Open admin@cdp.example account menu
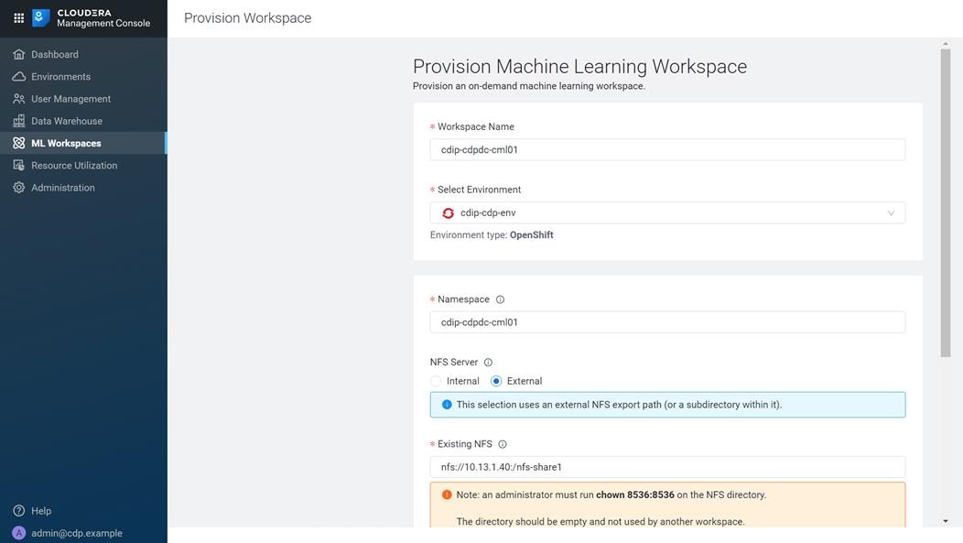Viewport: 963px width, 543px height. point(77,533)
